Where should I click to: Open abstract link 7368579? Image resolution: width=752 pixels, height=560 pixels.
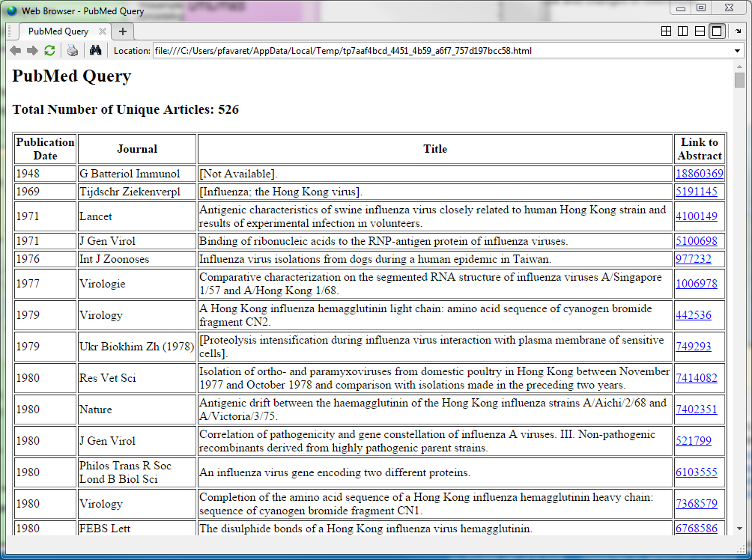coord(697,503)
